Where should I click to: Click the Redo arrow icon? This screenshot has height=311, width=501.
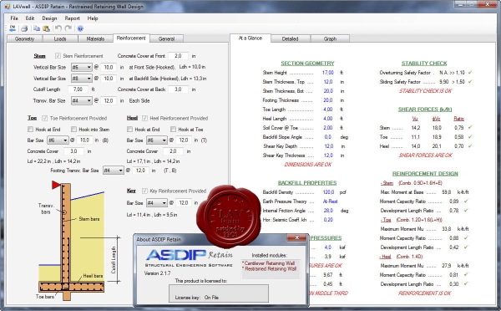click(x=68, y=28)
